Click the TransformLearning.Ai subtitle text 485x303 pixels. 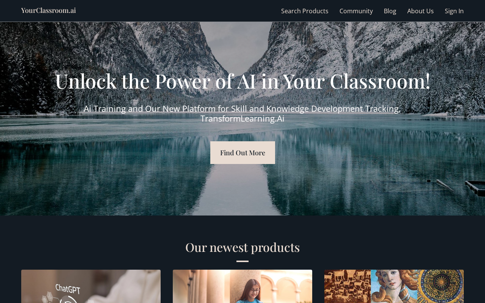[x=242, y=119]
